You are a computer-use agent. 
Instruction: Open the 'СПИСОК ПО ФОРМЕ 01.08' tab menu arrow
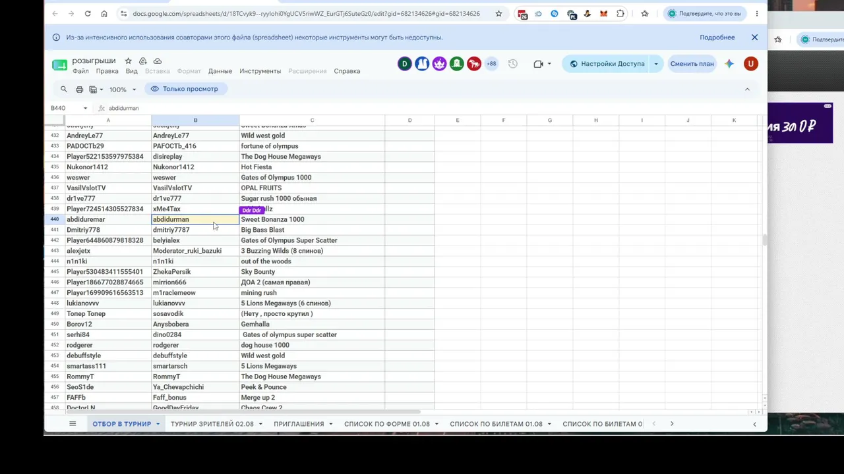437,424
